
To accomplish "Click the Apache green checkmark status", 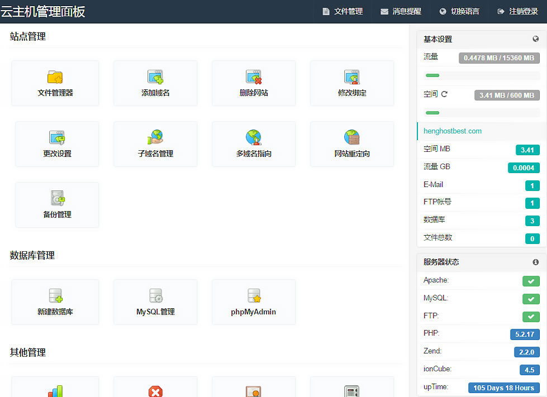I will tap(531, 281).
